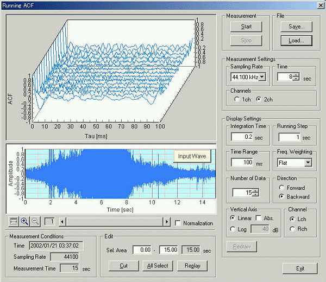Click the measurement Time spinner arrows

coord(296,77)
